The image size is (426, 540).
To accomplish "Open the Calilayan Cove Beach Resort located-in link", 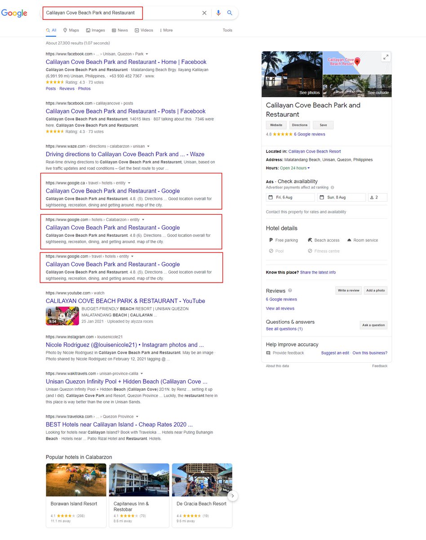I will tap(315, 152).
